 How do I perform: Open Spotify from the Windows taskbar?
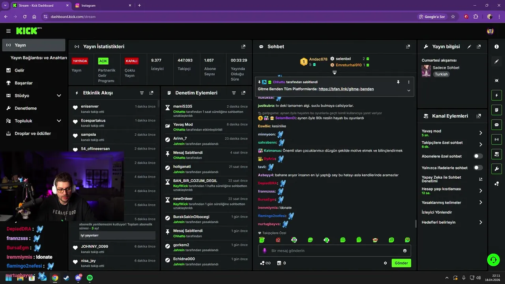tap(90, 278)
